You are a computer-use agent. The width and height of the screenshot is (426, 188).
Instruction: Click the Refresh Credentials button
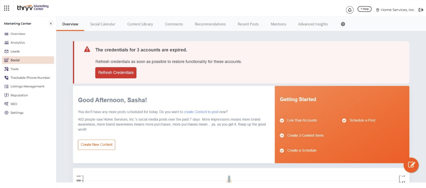tap(116, 73)
